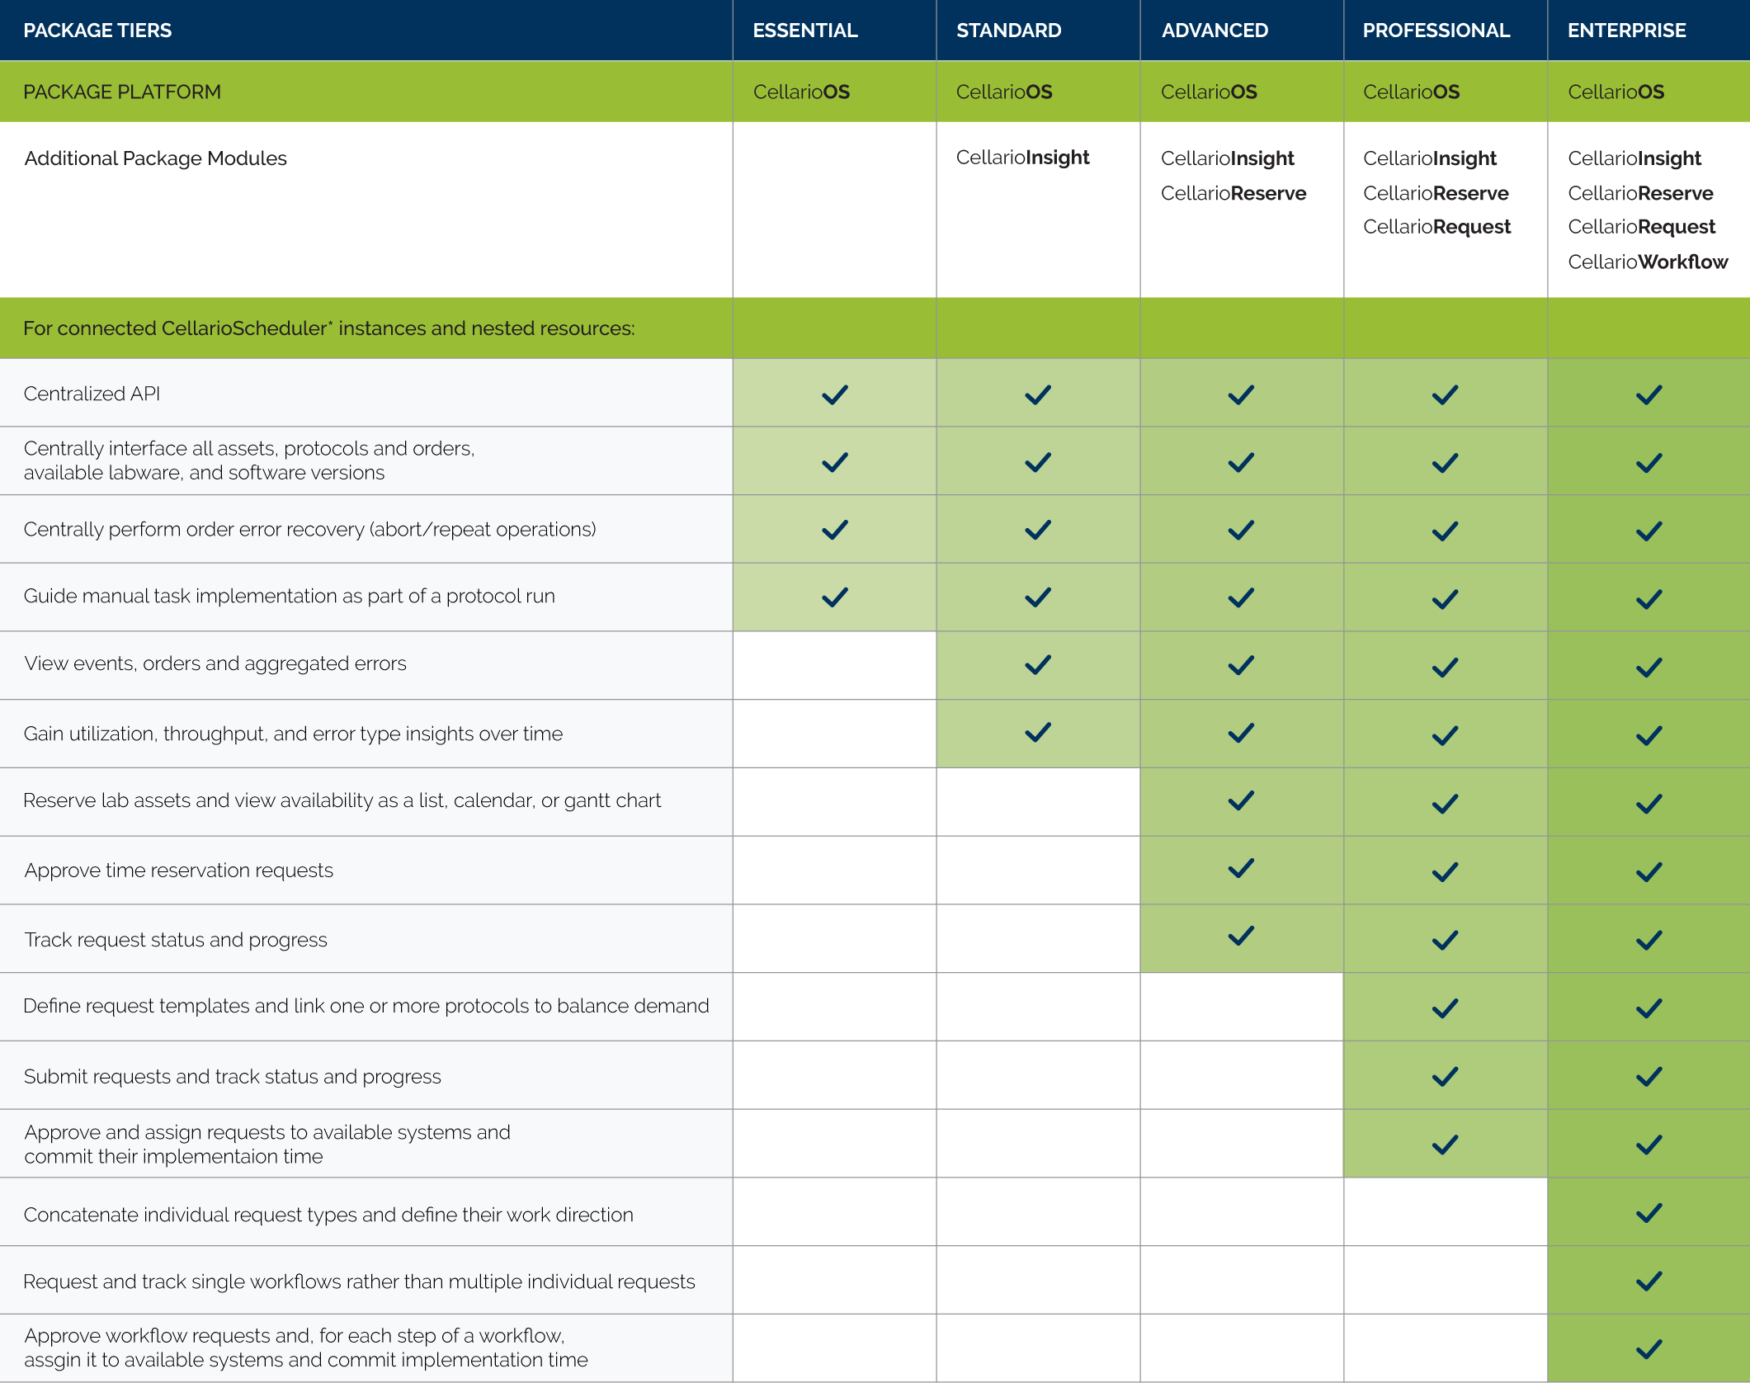Click the Enterprise checkmark for concatenating request types

click(x=1648, y=1211)
